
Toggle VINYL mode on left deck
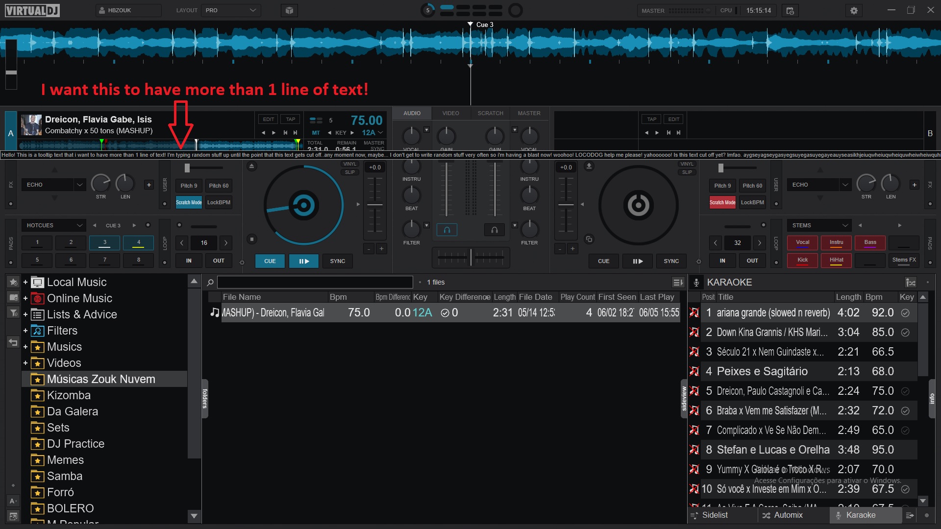(x=349, y=164)
